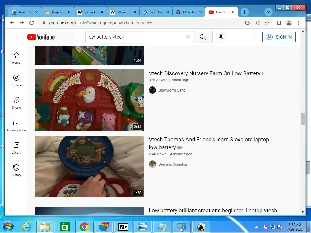Open Glowworm Gang channel name

point(172,90)
